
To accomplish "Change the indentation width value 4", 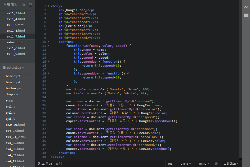I will (x=238, y=164).
